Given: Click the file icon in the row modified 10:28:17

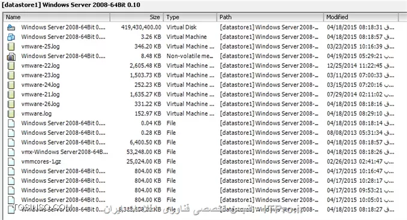Looking at the screenshot, I should coord(11,180).
